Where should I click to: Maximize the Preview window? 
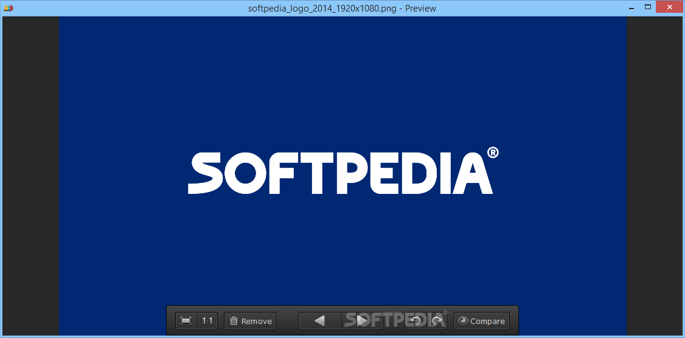[648, 7]
